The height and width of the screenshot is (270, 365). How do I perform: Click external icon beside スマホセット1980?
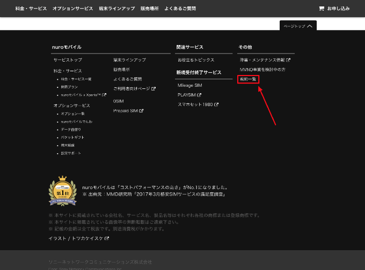point(216,104)
